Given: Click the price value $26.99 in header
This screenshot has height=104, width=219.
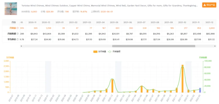Looking at the screenshot, I should click(50, 12).
